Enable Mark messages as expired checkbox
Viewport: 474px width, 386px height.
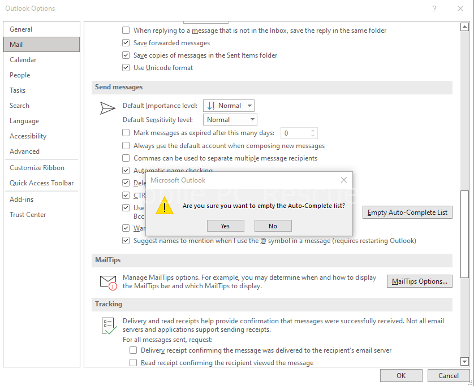pyautogui.click(x=126, y=133)
